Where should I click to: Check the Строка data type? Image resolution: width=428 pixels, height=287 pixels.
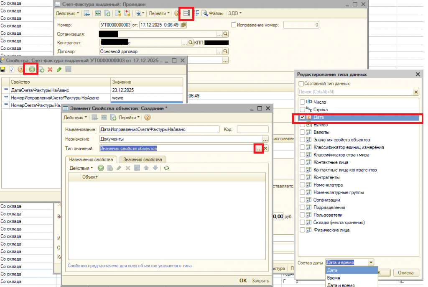(302, 110)
